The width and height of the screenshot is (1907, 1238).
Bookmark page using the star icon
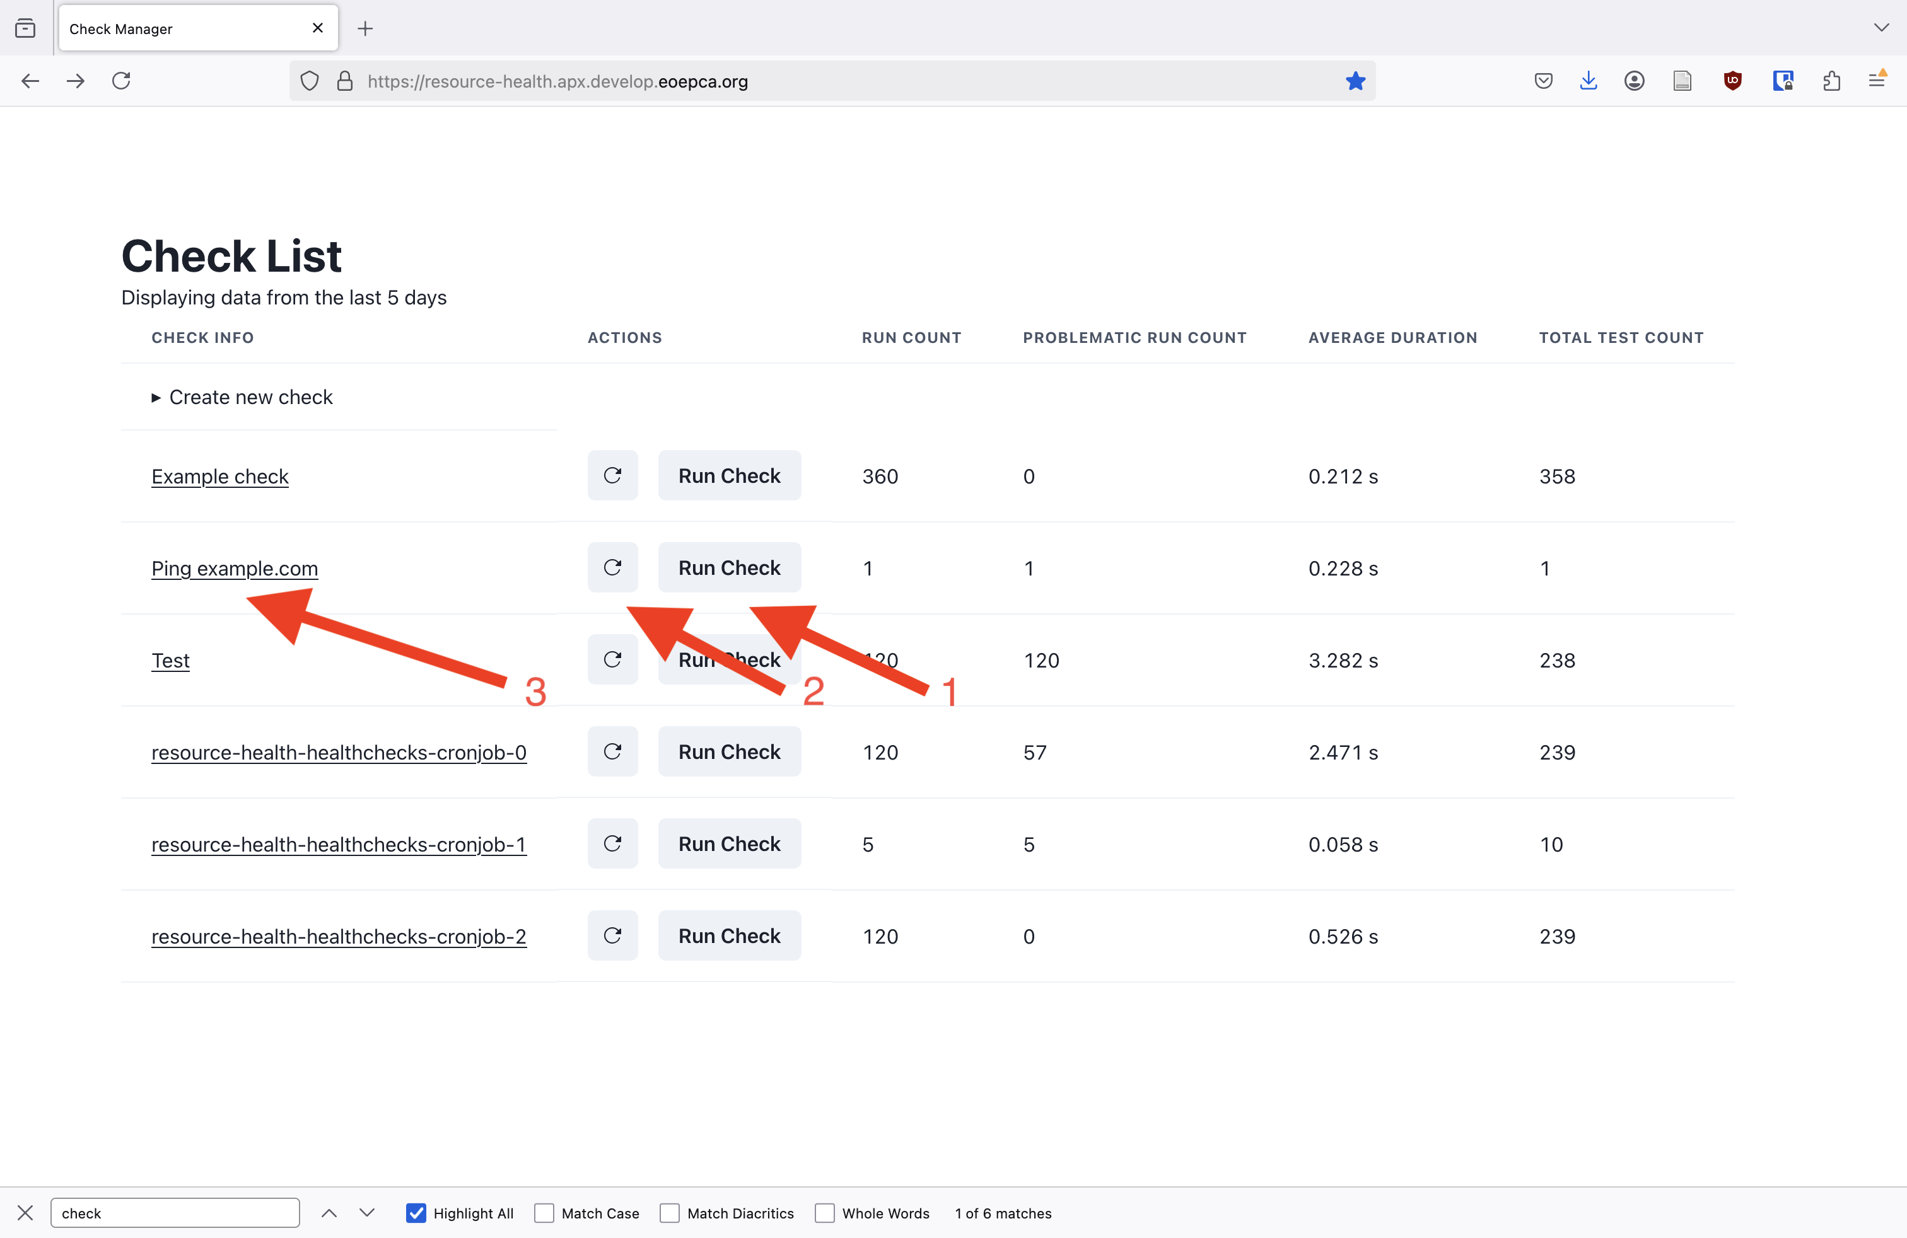click(x=1355, y=81)
